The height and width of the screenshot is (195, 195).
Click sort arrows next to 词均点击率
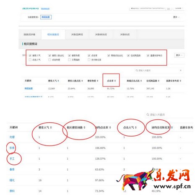(x=110, y=127)
